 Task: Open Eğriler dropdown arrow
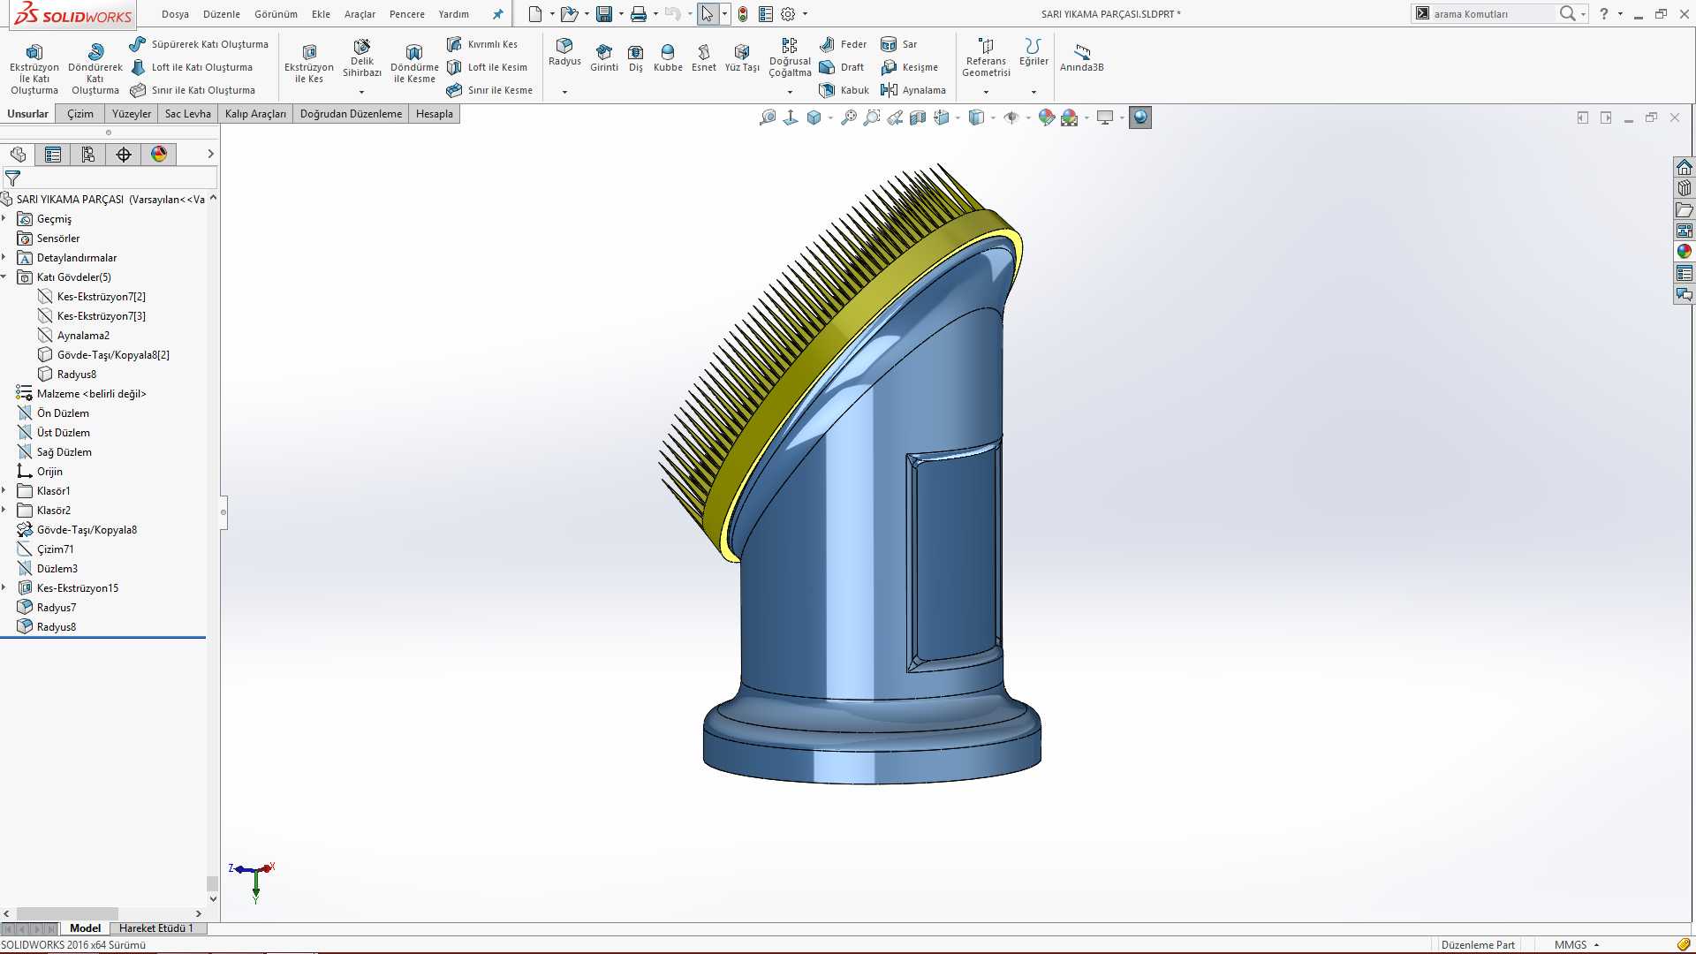coord(1033,92)
